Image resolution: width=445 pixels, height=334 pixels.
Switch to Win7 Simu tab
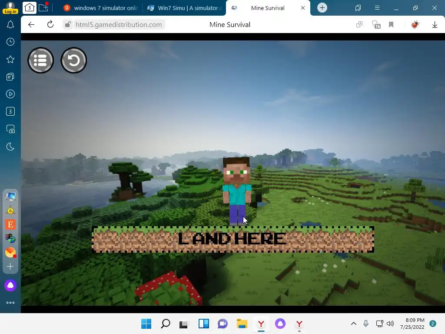(x=184, y=8)
